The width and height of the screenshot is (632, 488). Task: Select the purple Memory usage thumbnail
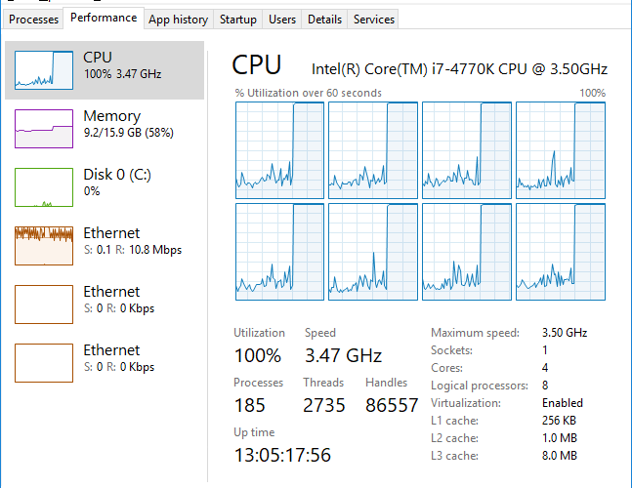pyautogui.click(x=44, y=128)
